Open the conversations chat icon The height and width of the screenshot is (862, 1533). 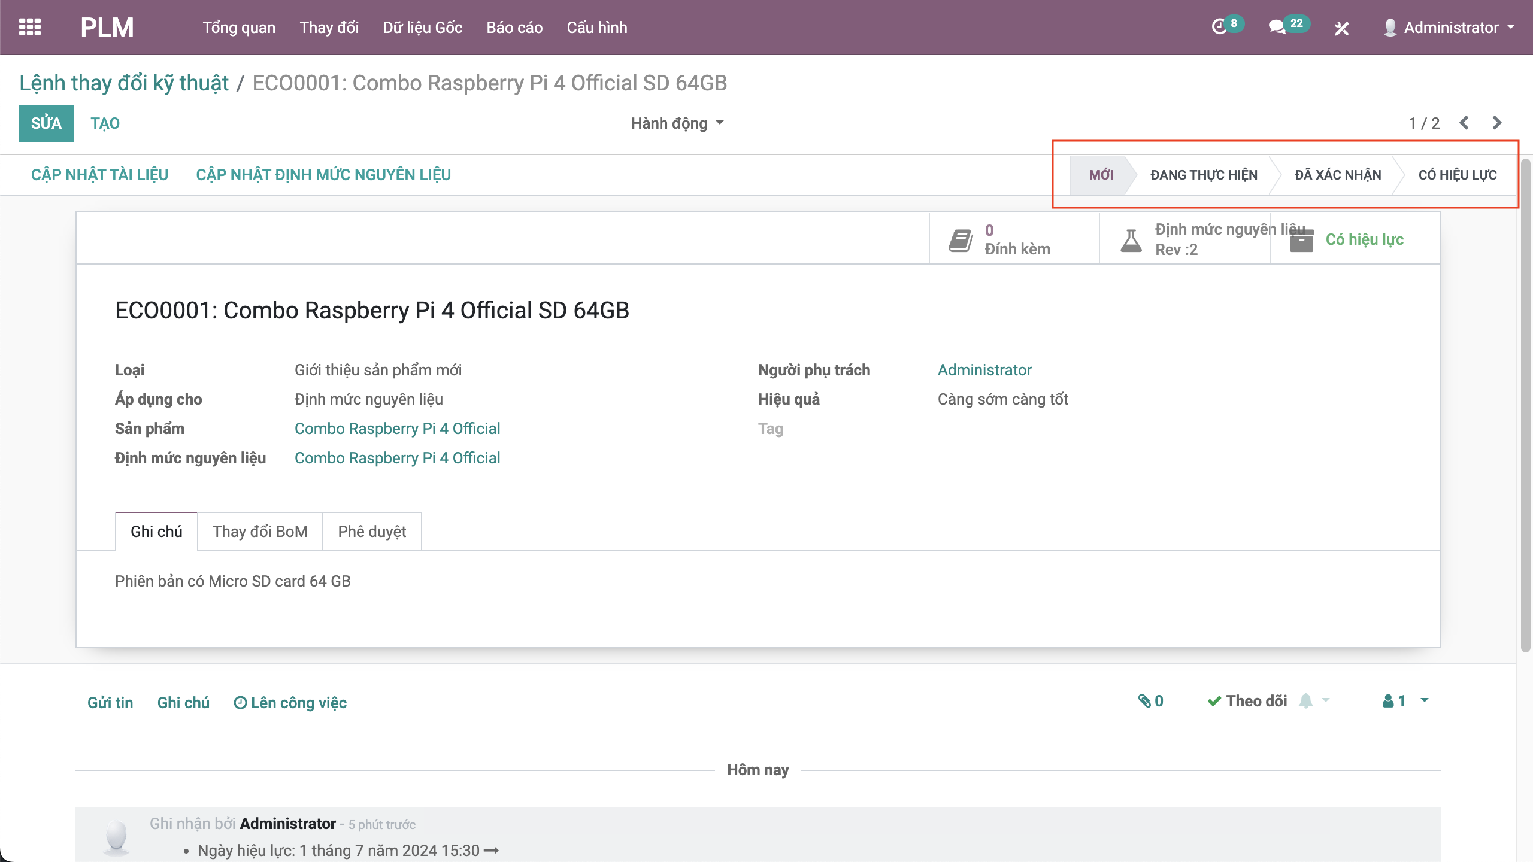pyautogui.click(x=1277, y=27)
